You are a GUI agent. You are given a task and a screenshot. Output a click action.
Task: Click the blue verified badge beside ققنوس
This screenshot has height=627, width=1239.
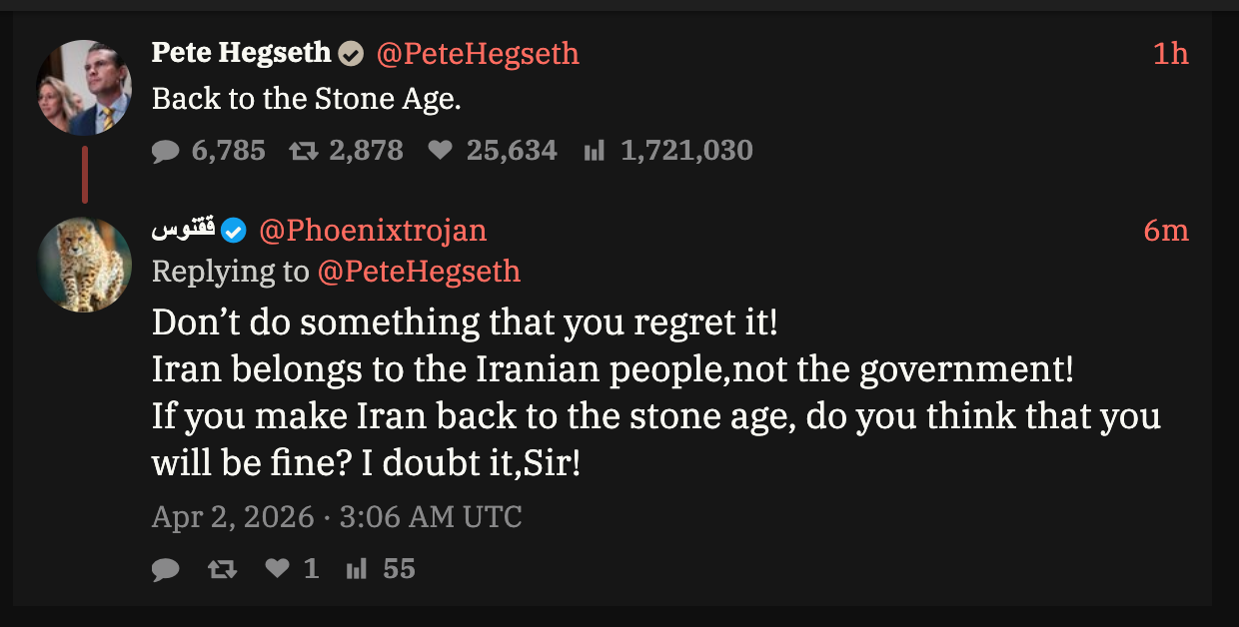(233, 231)
